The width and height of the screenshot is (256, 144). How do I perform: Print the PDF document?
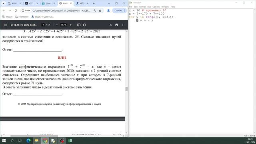(x=116, y=25)
